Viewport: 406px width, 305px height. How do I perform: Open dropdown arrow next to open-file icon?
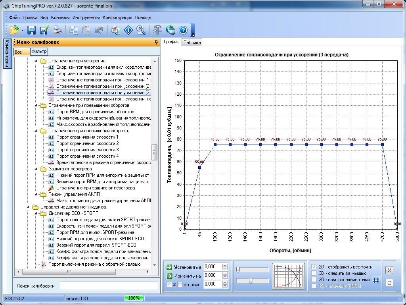coord(23,30)
